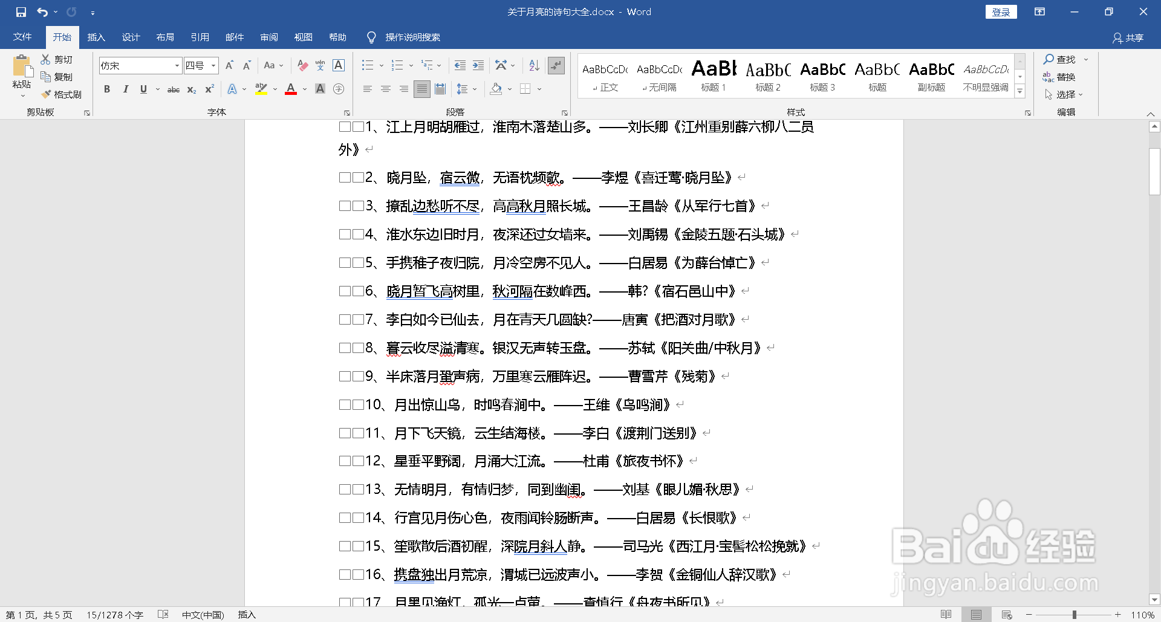Click the zoom slider handle

[x=1074, y=615]
